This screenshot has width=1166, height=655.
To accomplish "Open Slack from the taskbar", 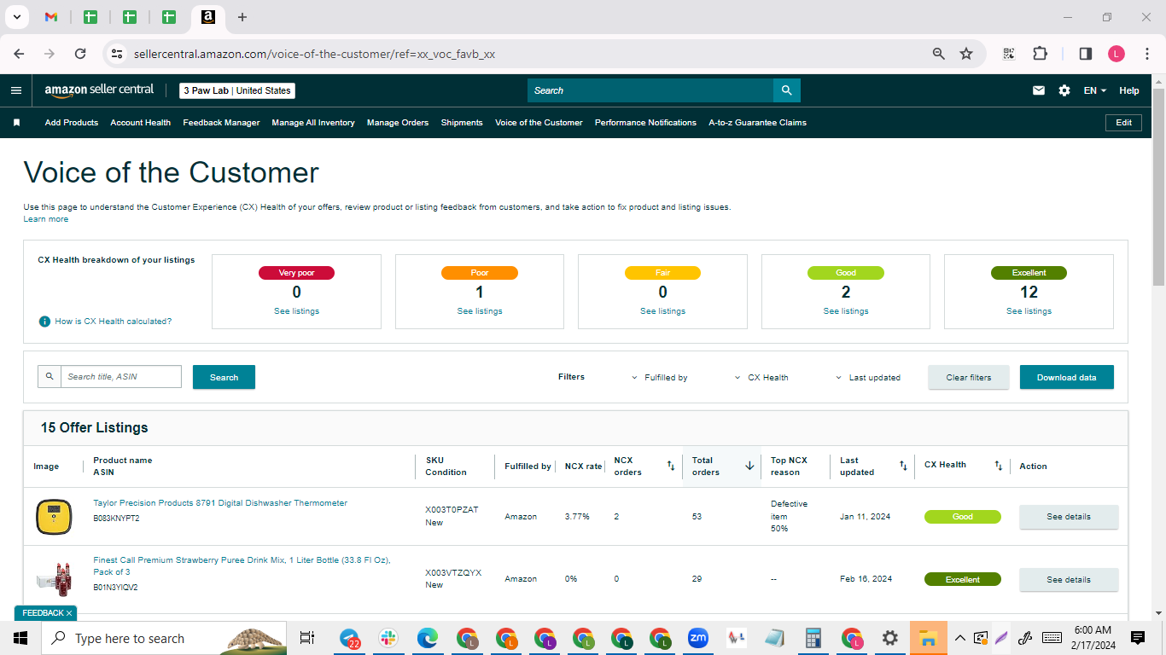I will pyautogui.click(x=388, y=638).
